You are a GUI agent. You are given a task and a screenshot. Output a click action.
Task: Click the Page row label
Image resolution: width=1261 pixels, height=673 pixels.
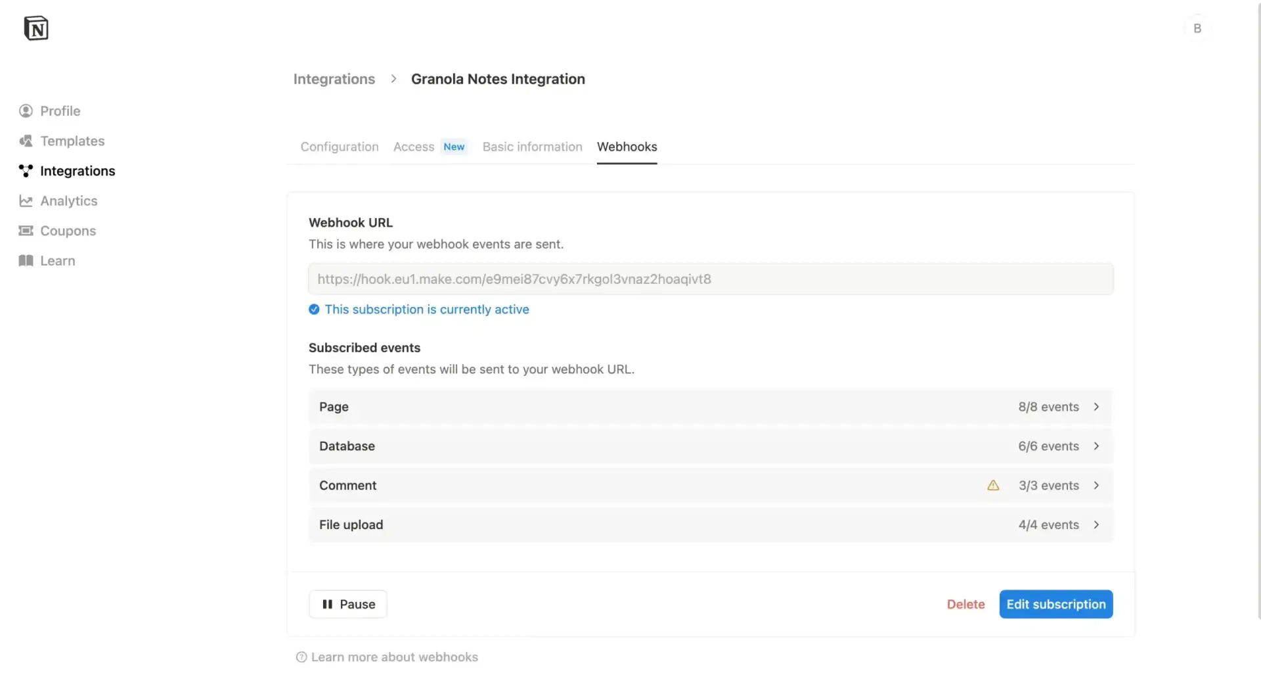pos(334,407)
